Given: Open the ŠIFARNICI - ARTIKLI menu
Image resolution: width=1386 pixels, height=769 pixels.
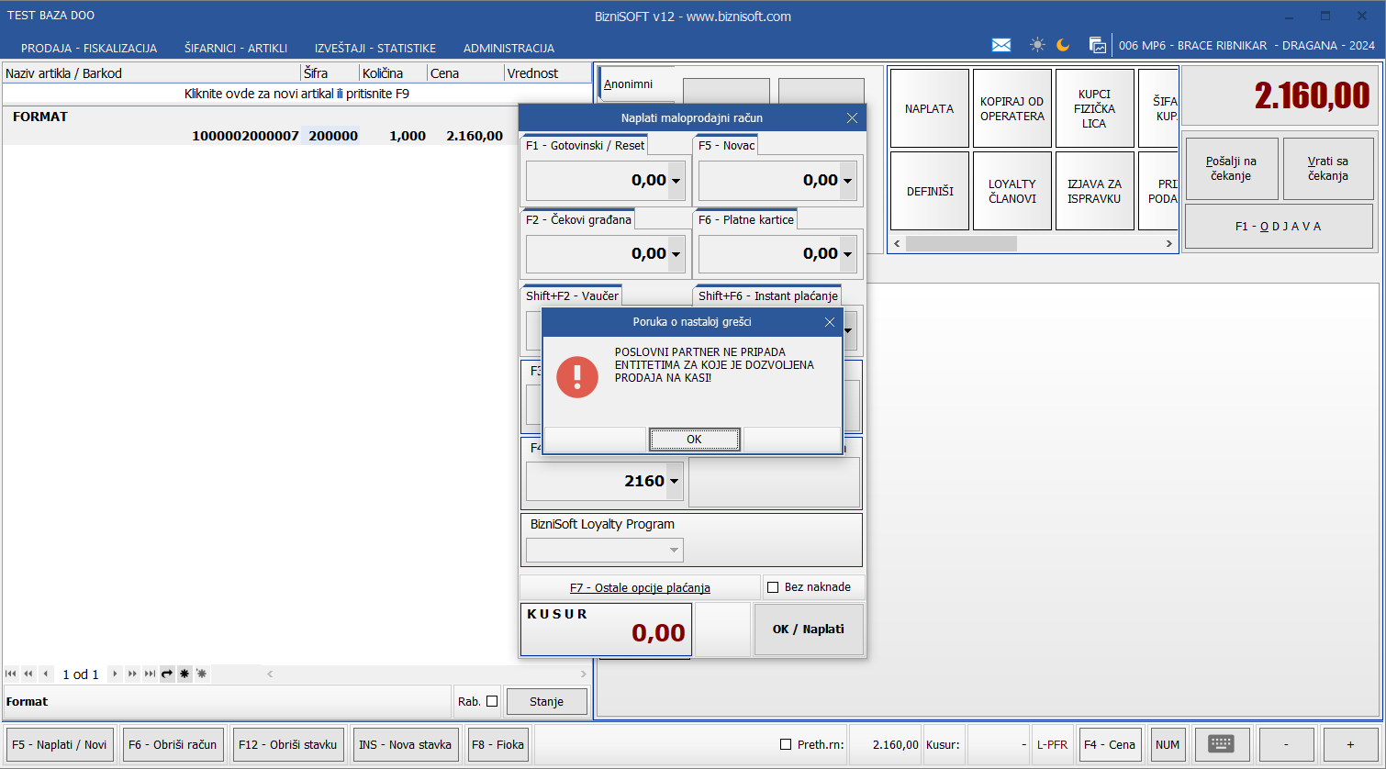Looking at the screenshot, I should [x=235, y=48].
